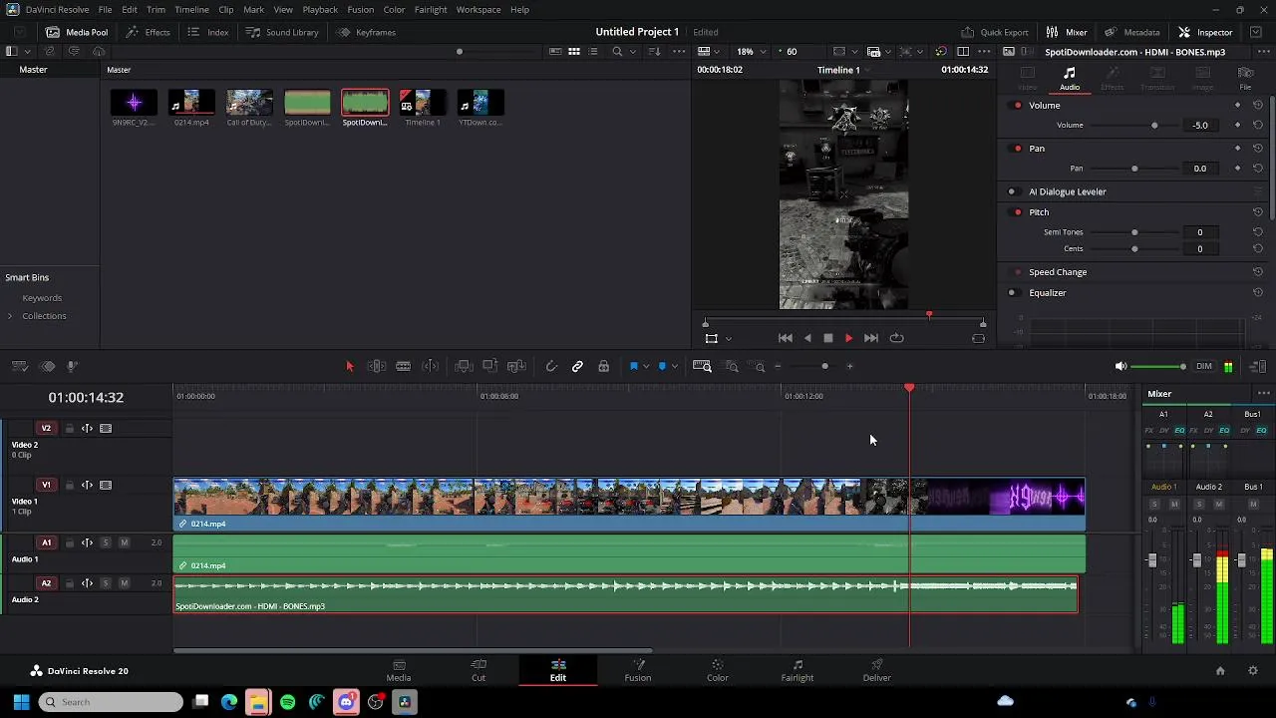Viewport: 1276px width, 718px height.
Task: Click Quick Export
Action: (x=994, y=32)
